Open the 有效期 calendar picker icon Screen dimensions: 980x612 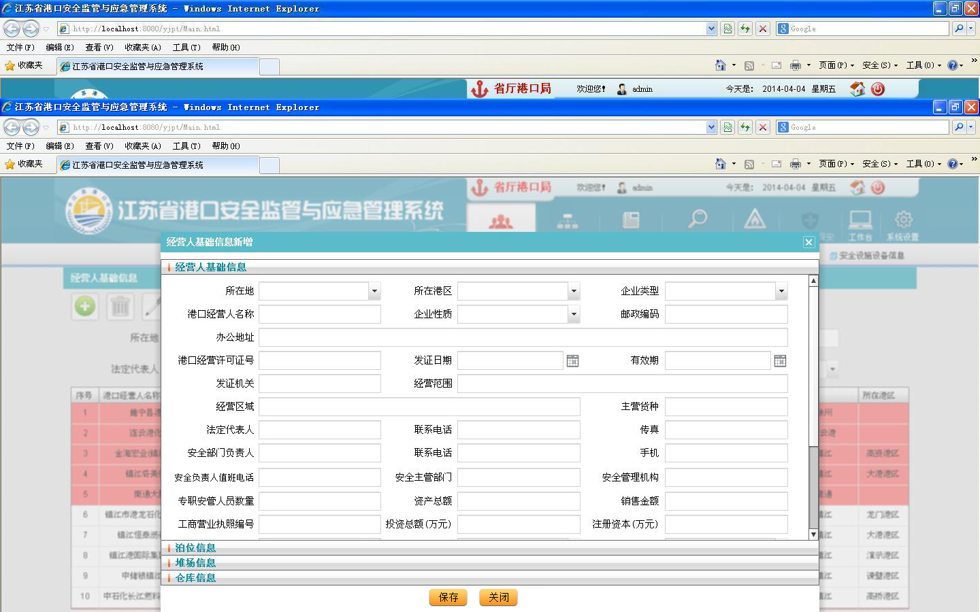[x=780, y=360]
